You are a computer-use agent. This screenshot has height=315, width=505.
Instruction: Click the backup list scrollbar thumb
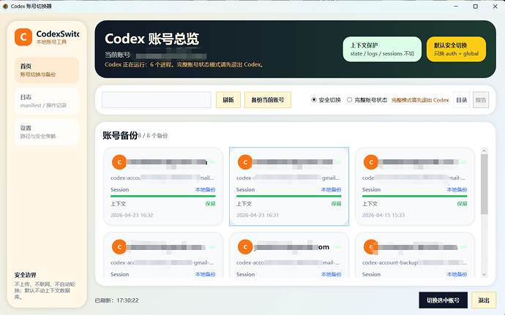(x=484, y=184)
